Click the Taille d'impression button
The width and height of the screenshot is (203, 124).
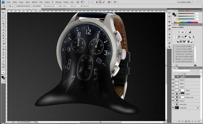coord(85,6)
